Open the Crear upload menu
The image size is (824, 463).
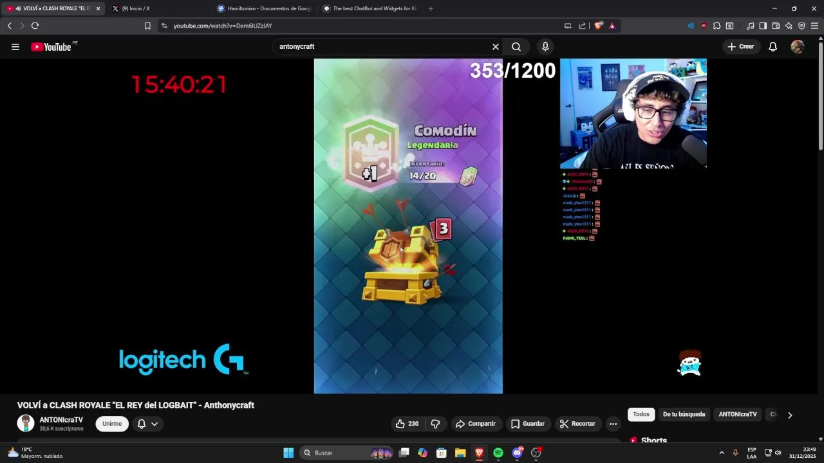click(x=741, y=46)
